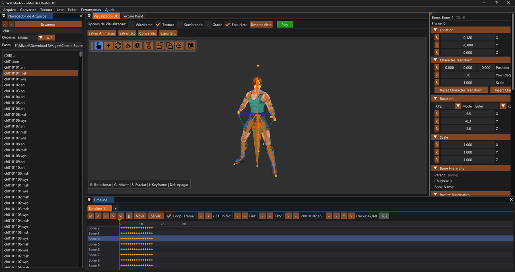Viewport: 515px width, 272px height.
Task: Click Reset Character Transform button
Action: [461, 90]
